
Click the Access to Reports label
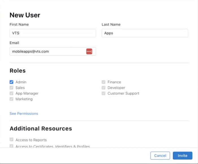pyautogui.click(x=31, y=140)
